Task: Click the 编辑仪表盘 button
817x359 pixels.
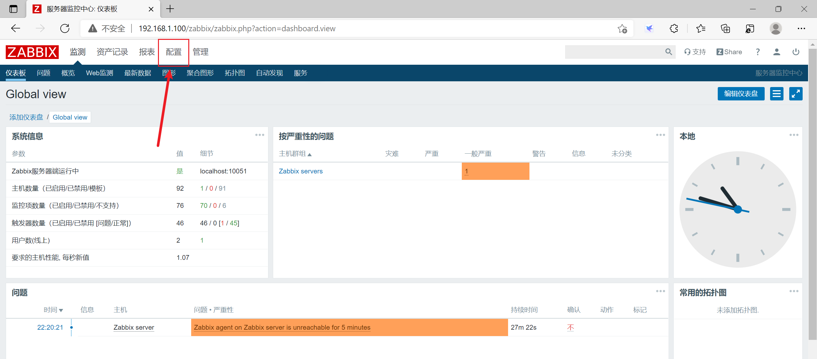Action: coord(741,94)
